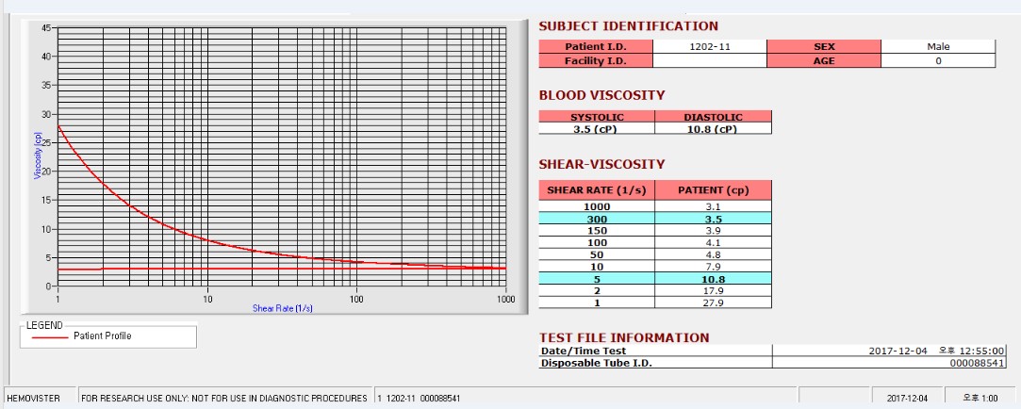Select the highlighted shear rate 300 row
This screenshot has width=1021, height=409.
[655, 219]
